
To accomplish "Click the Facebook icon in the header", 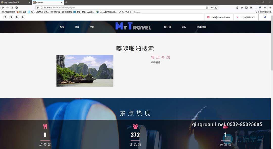I will point(5,17).
